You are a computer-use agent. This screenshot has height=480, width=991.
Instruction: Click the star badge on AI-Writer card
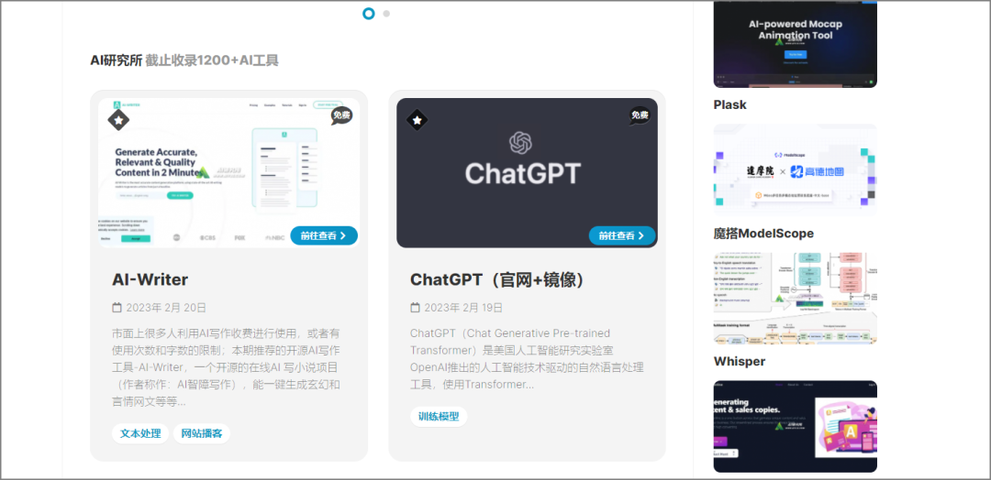point(118,119)
